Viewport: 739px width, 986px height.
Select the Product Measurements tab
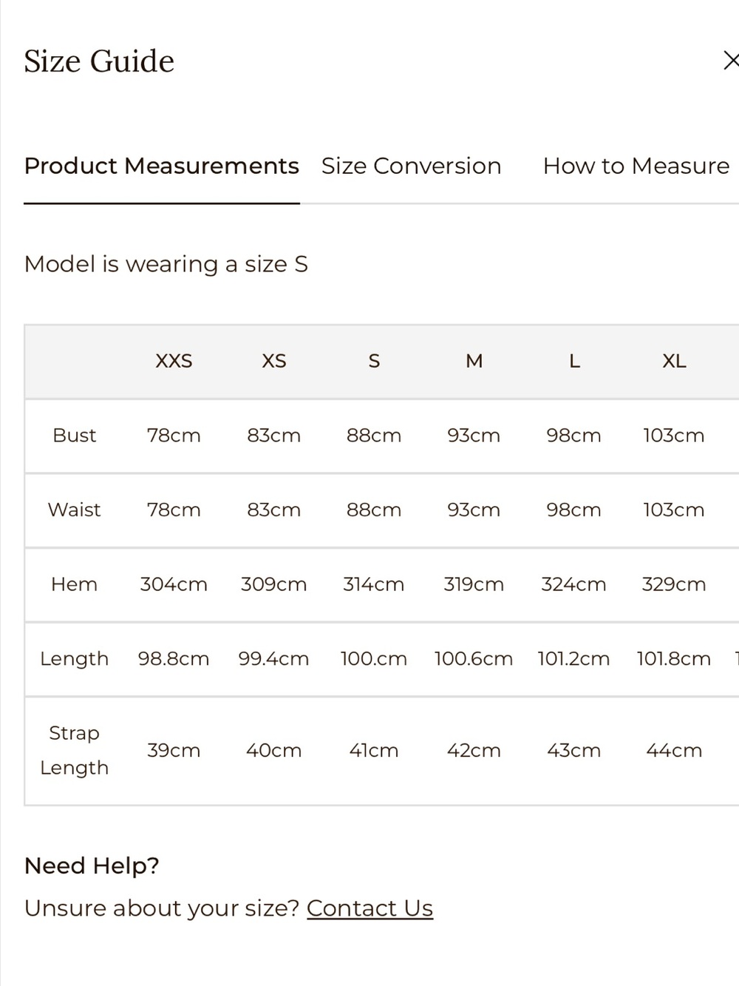161,166
